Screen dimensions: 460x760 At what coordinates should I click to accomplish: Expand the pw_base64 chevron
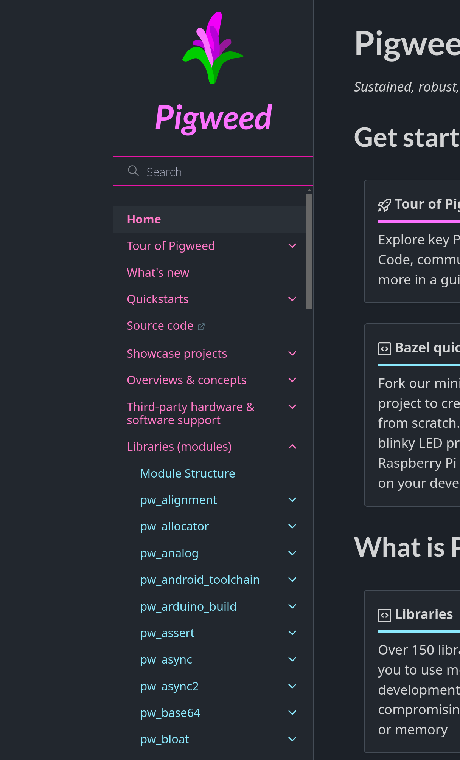point(292,713)
